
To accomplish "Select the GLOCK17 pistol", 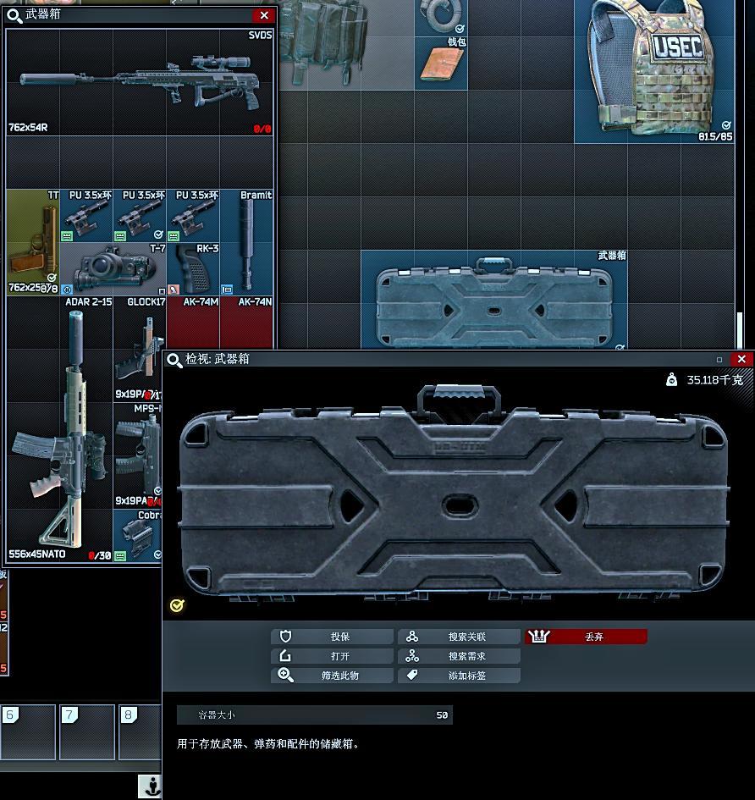I will click(138, 349).
